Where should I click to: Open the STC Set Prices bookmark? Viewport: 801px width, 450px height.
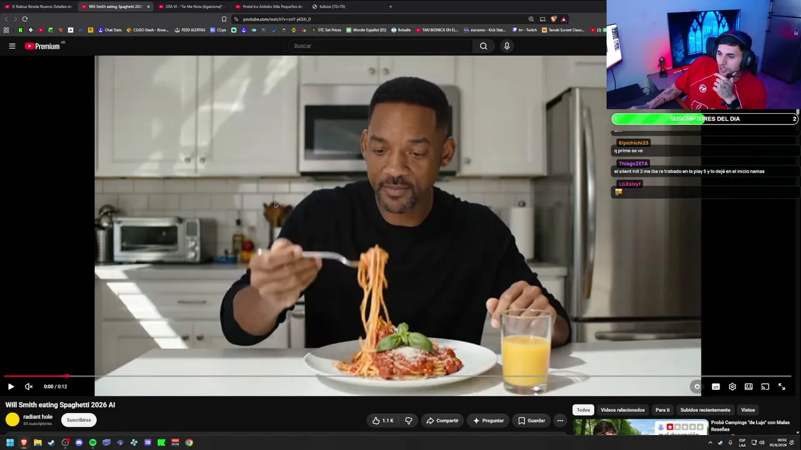pos(326,30)
